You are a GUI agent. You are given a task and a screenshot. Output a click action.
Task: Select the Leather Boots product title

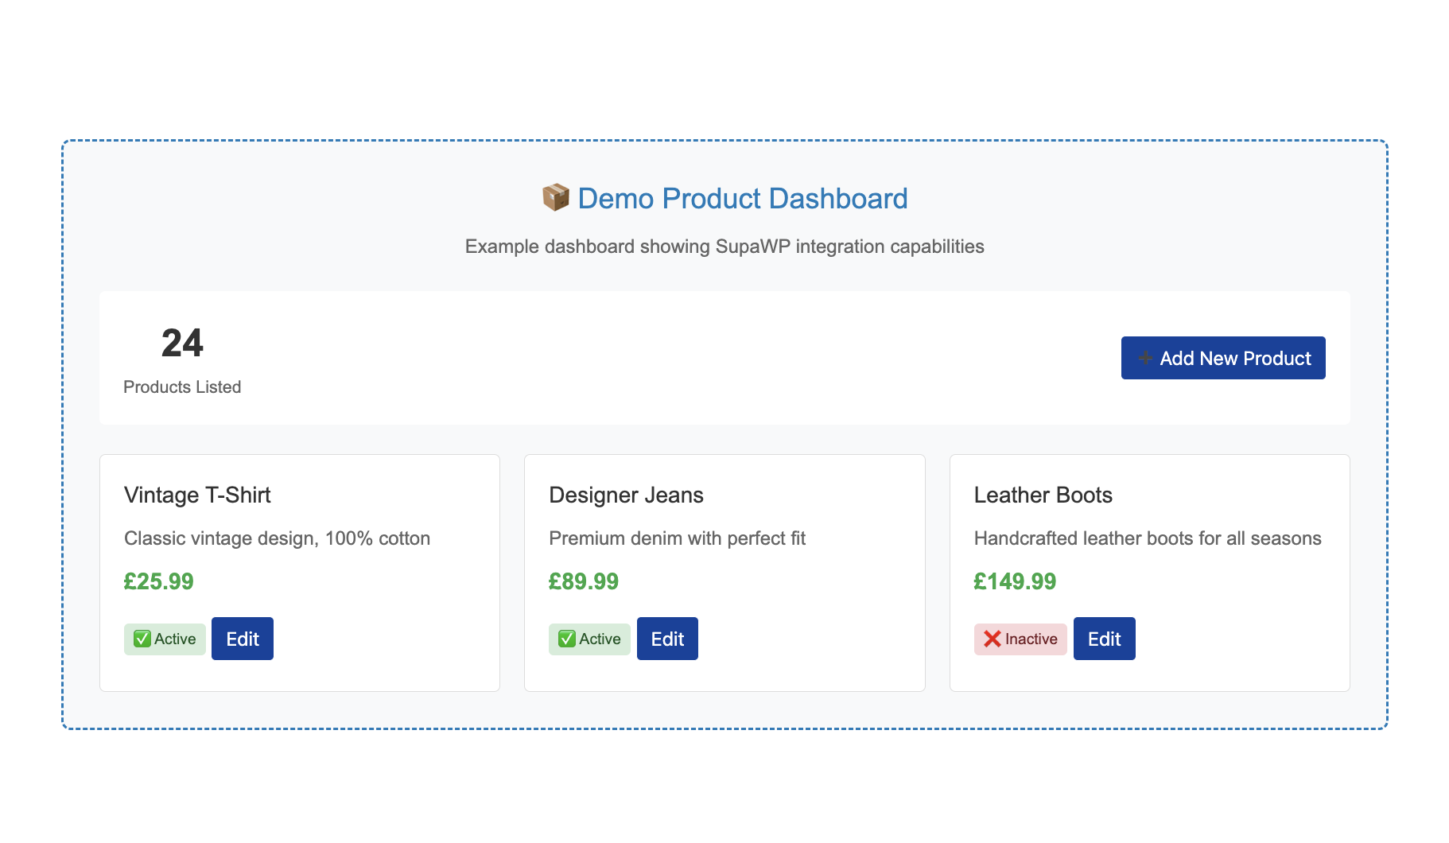point(1043,495)
